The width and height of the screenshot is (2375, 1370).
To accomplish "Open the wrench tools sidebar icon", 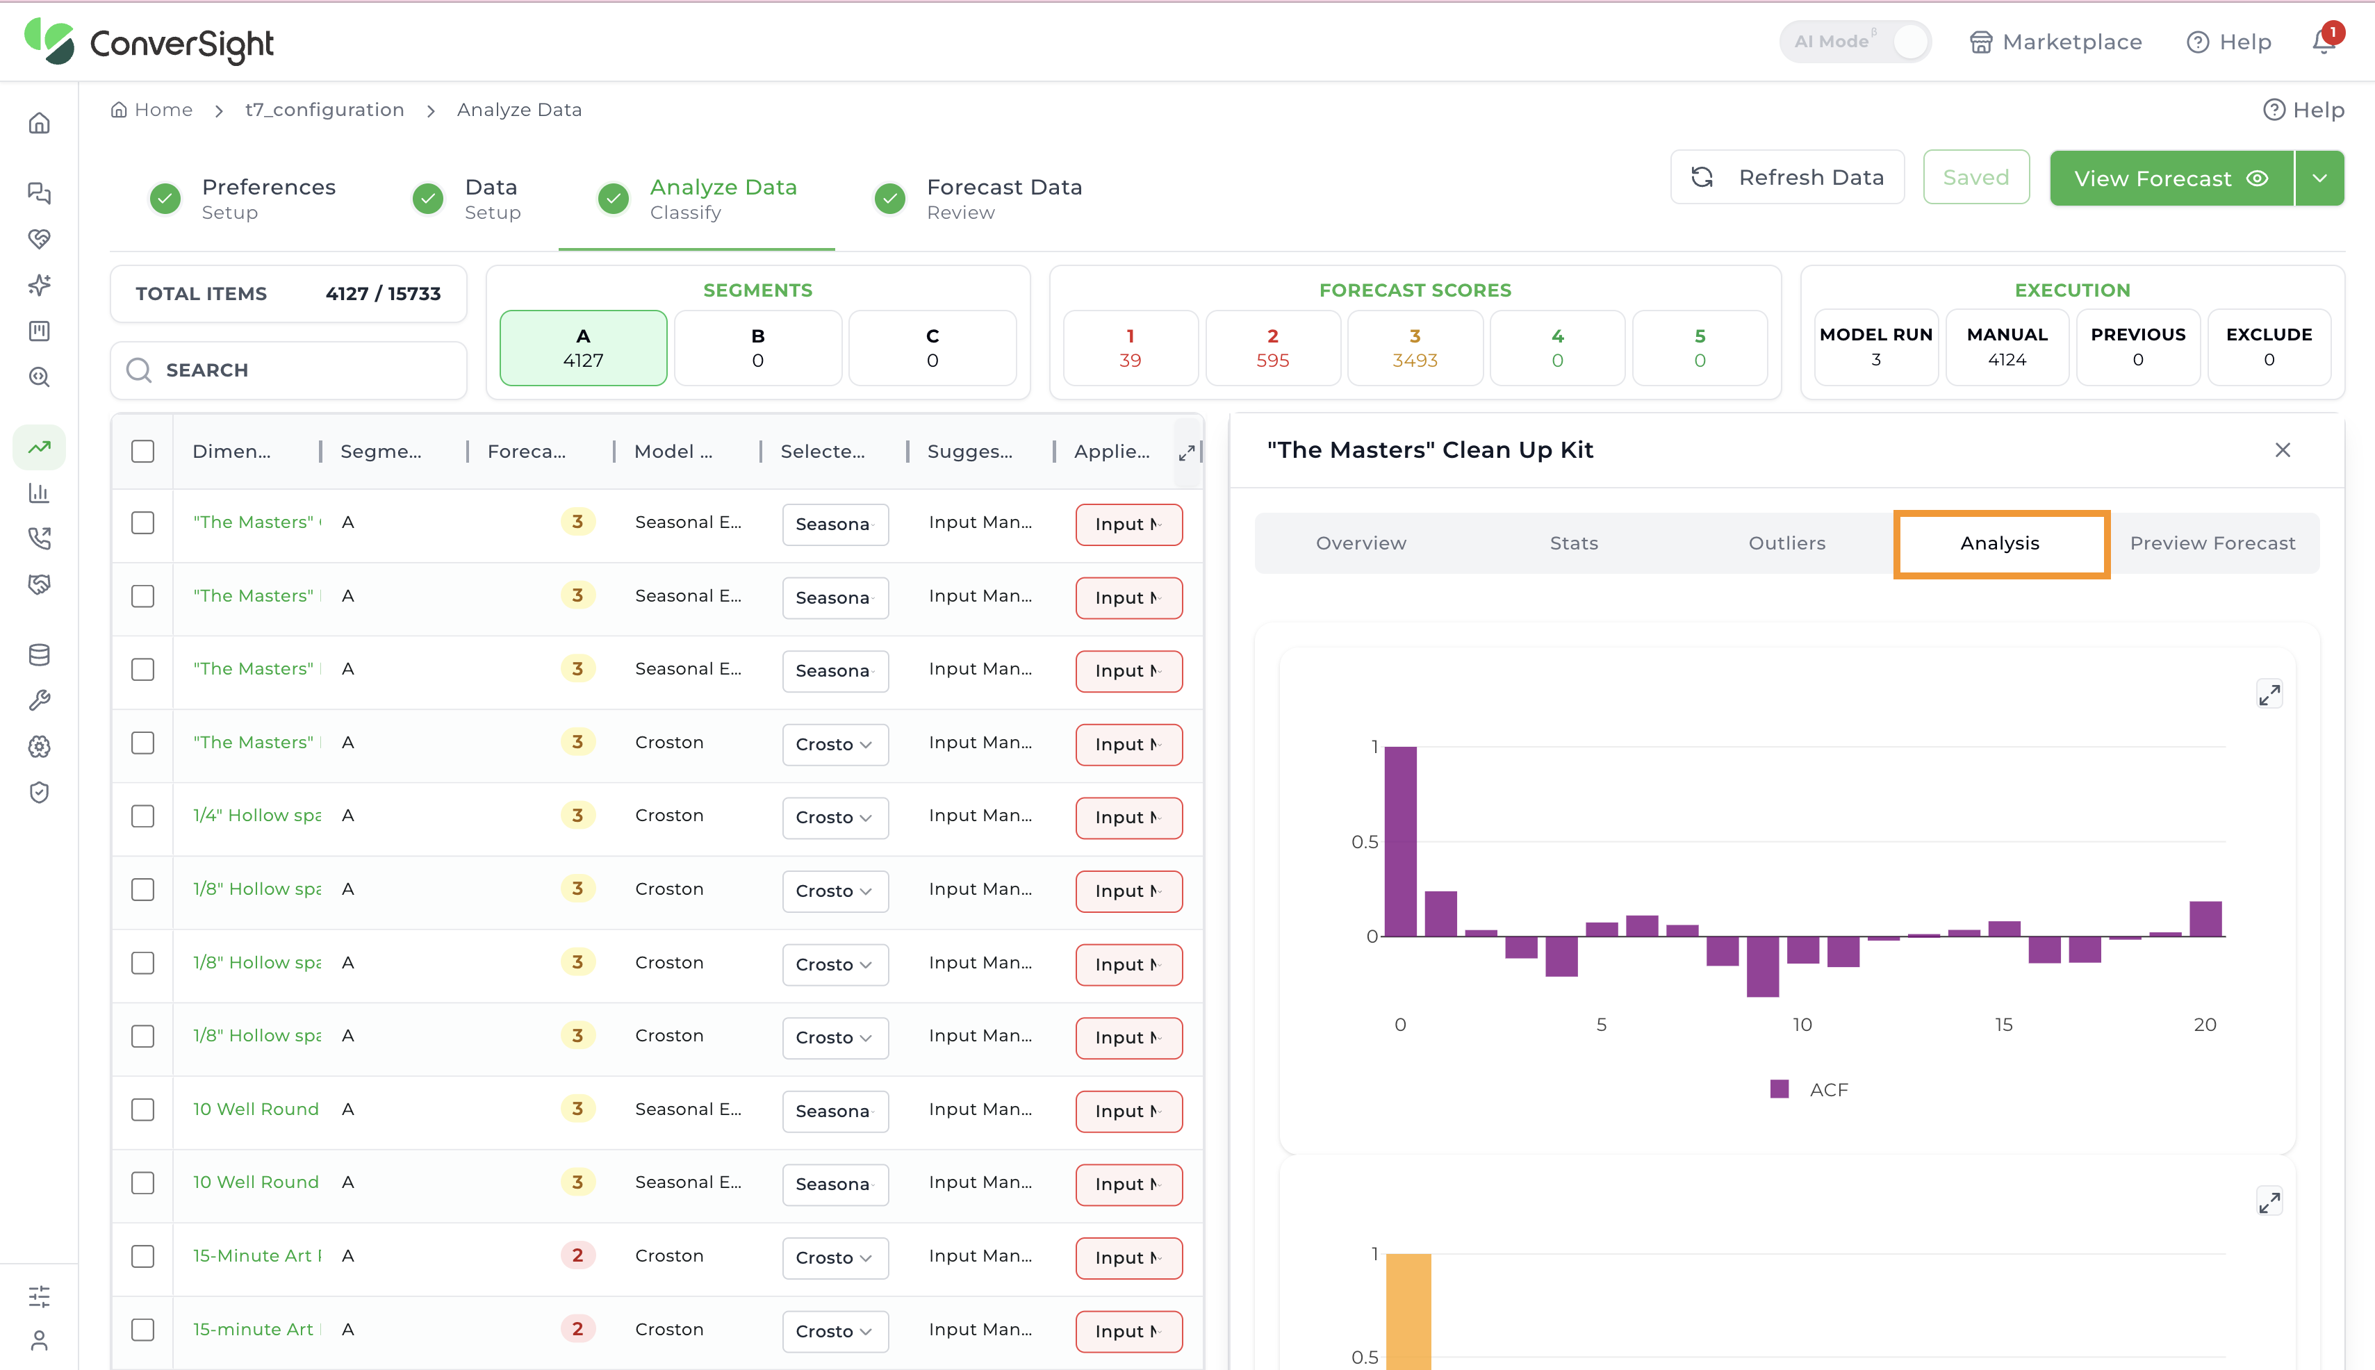I will tap(40, 700).
